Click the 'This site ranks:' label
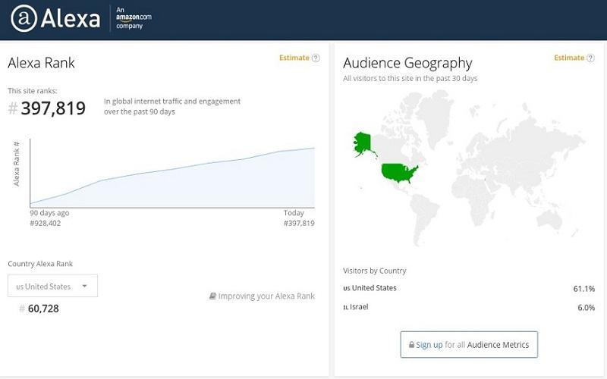The width and height of the screenshot is (607, 379). [x=33, y=91]
